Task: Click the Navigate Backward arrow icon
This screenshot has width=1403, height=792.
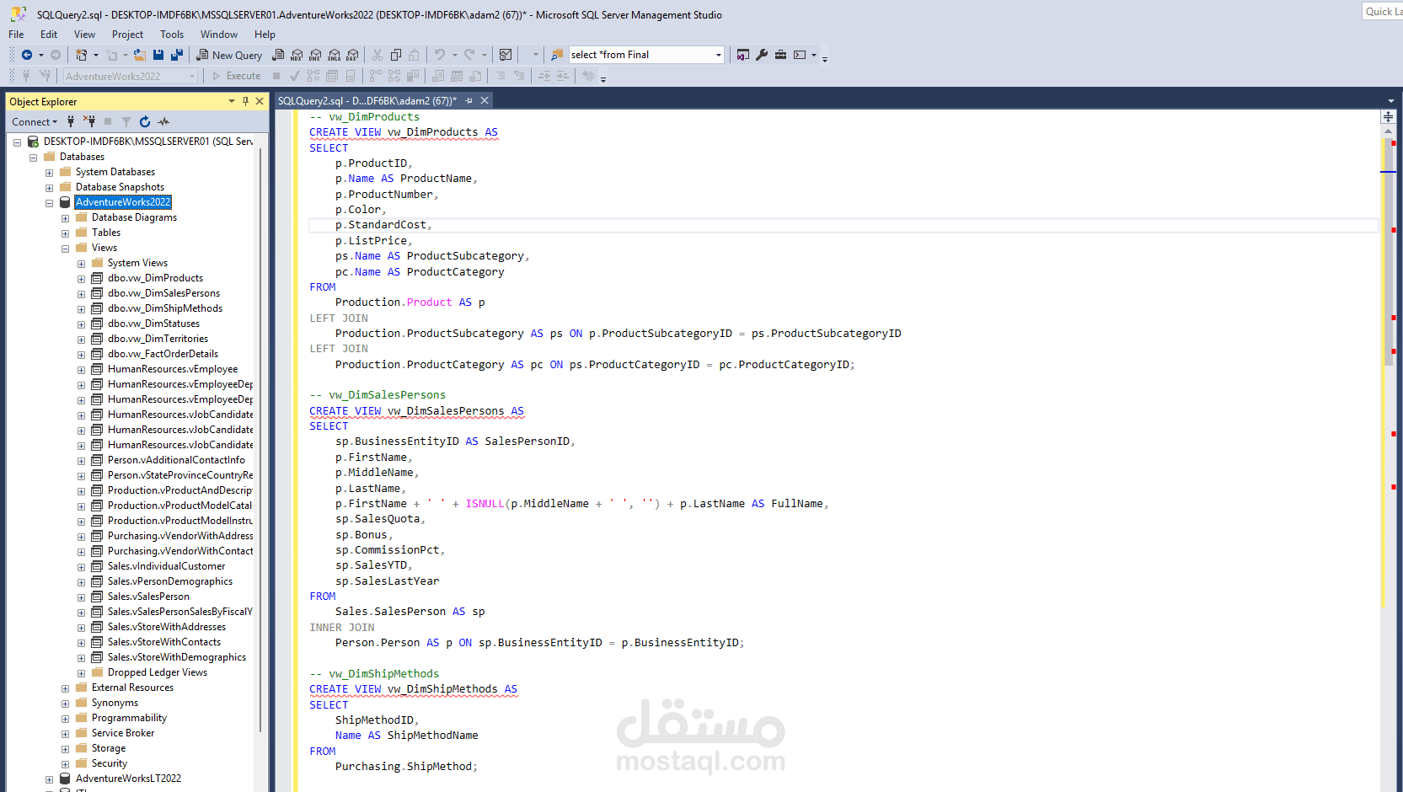Action: point(27,55)
